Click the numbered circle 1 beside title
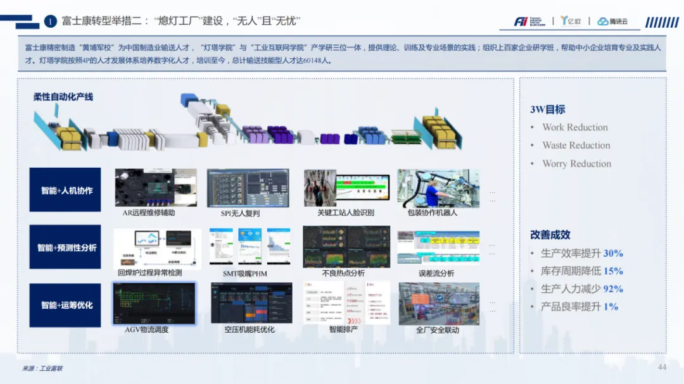This screenshot has width=684, height=384. (50, 21)
